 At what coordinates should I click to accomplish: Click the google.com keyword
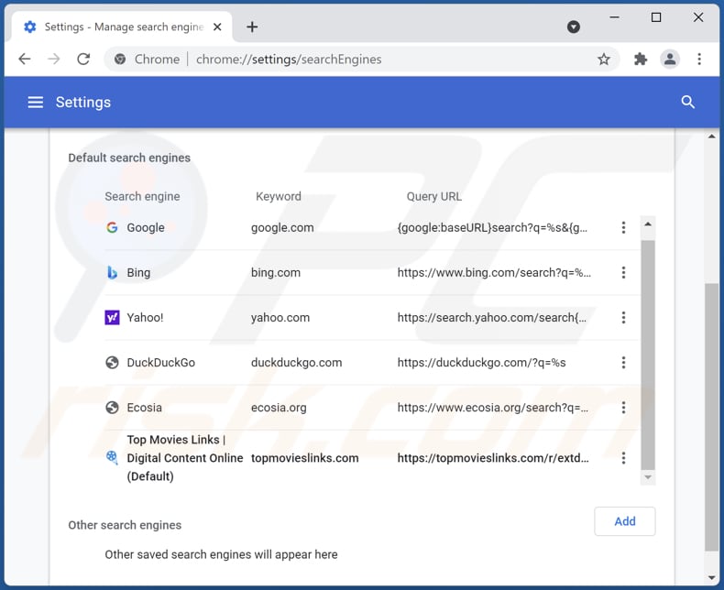pyautogui.click(x=282, y=227)
